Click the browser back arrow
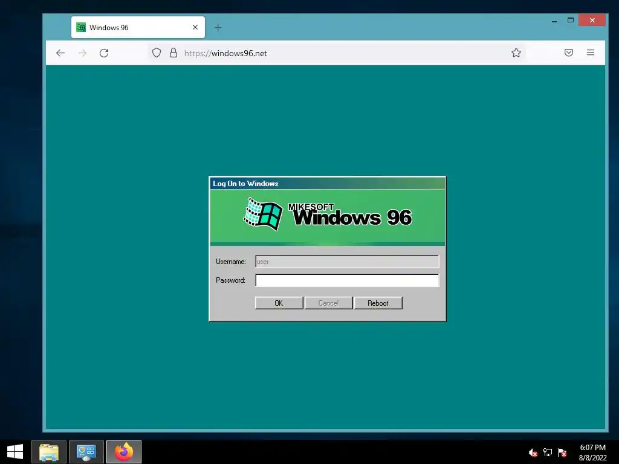This screenshot has height=464, width=619. pyautogui.click(x=60, y=53)
